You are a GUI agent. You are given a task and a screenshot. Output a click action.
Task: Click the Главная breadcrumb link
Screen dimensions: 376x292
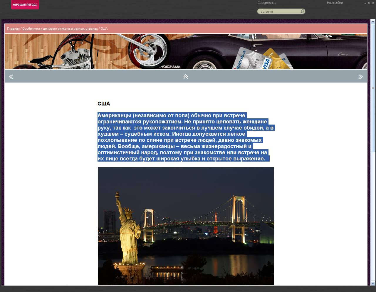click(13, 29)
